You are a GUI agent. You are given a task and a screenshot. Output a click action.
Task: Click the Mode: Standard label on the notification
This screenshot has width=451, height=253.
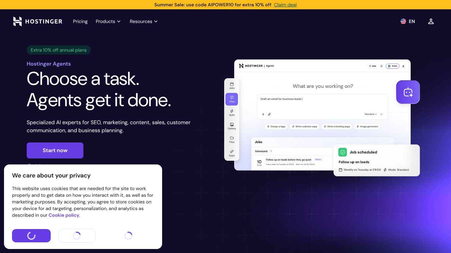click(x=399, y=170)
